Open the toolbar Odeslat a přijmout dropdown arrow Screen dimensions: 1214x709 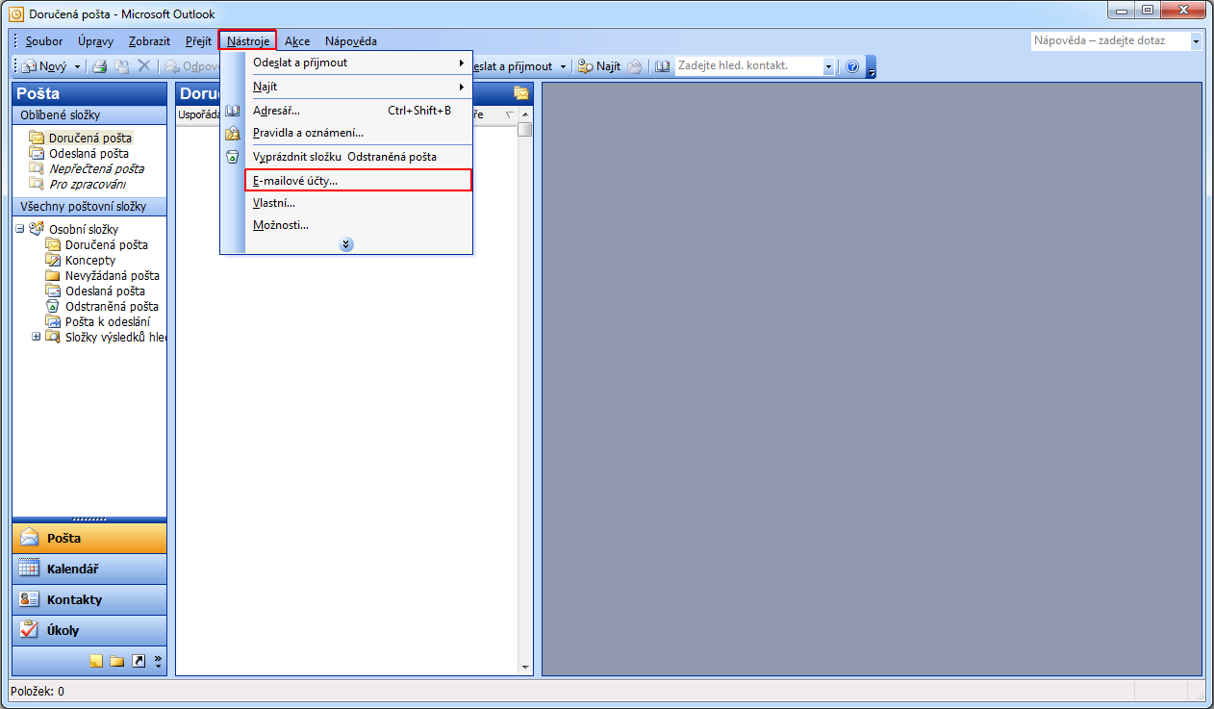pos(564,66)
